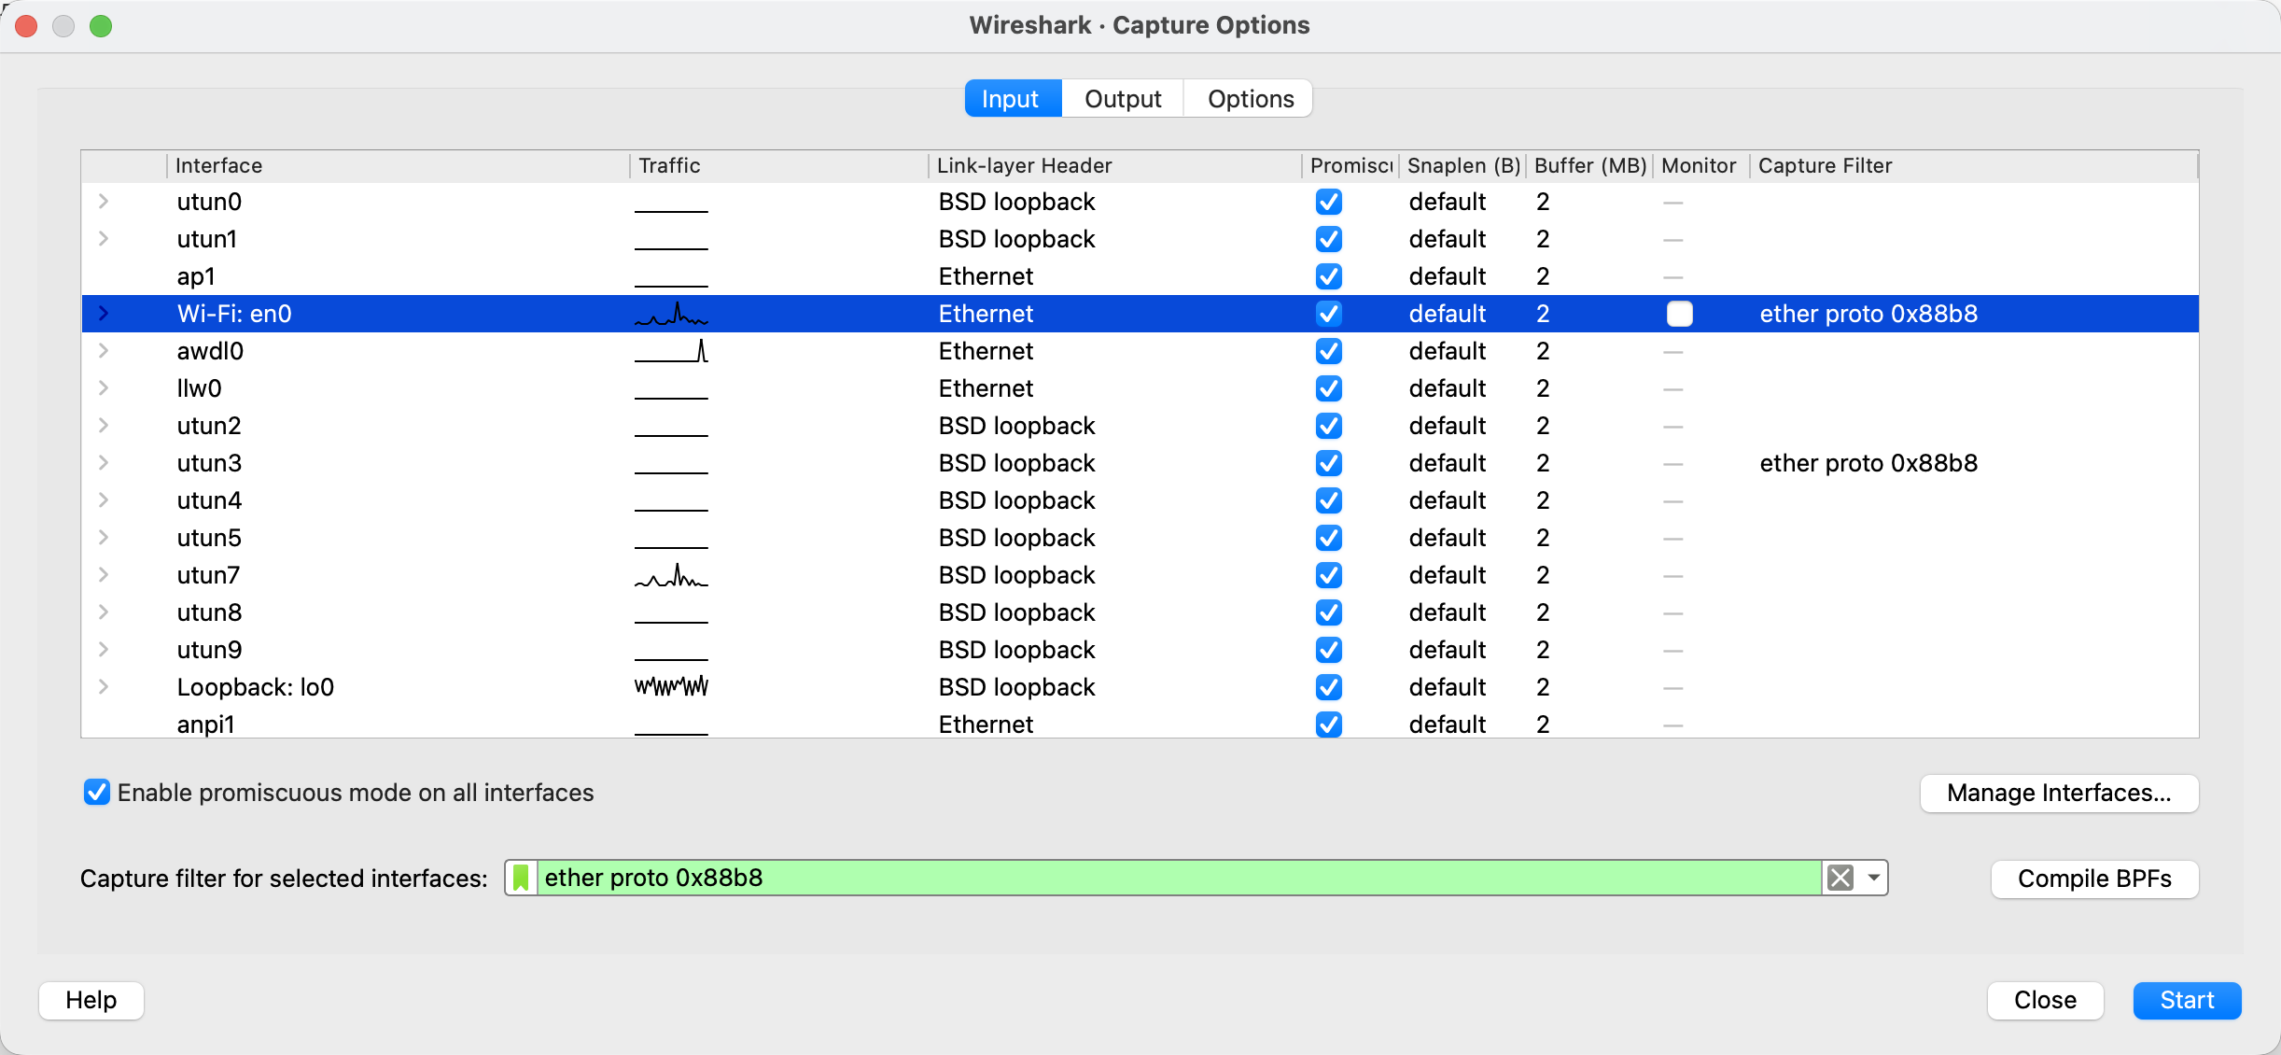Click the Manage Interfaces button
The image size is (2281, 1055).
click(x=2059, y=793)
